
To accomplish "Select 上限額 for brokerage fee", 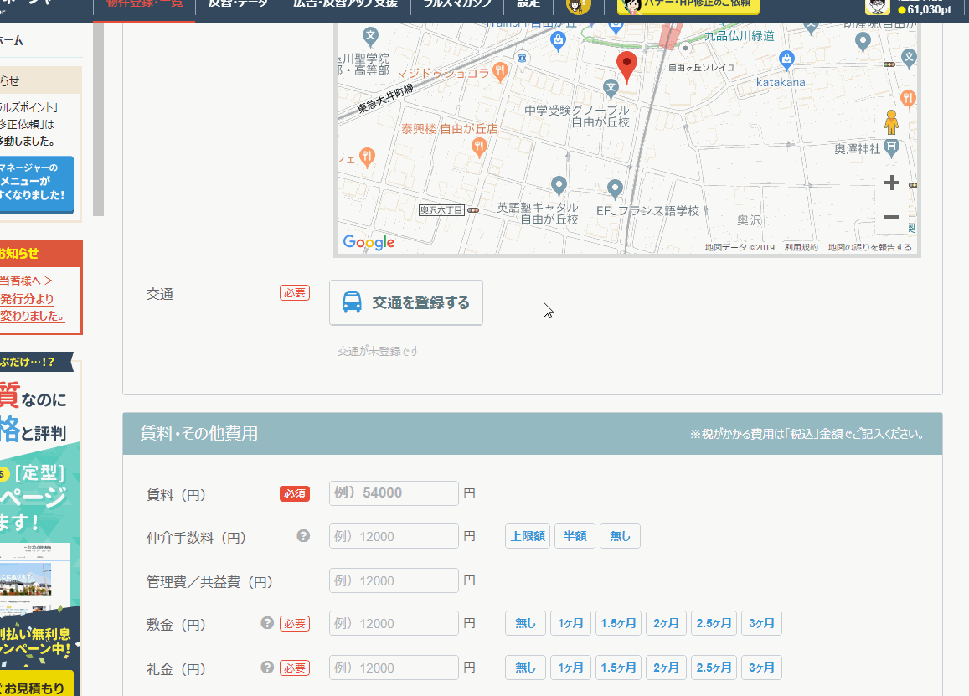I will pyautogui.click(x=528, y=536).
